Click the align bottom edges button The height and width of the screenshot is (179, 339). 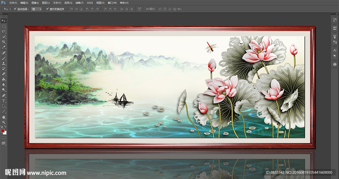click(x=81, y=9)
